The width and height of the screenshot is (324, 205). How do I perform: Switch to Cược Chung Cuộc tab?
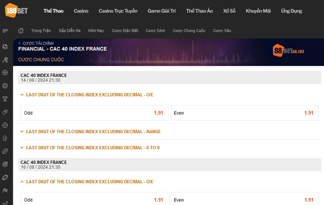point(189,31)
